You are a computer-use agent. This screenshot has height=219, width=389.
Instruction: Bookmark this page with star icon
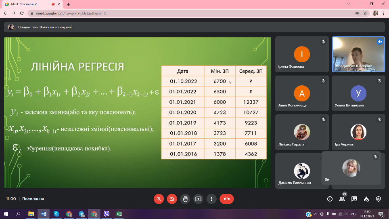[x=365, y=13]
